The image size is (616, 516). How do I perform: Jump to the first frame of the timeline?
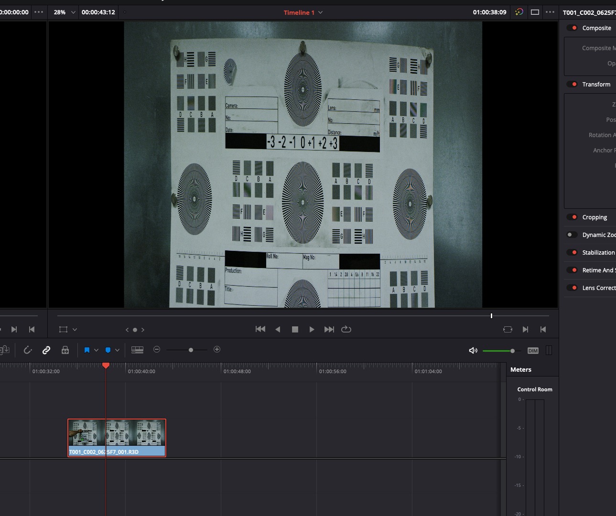pos(260,329)
